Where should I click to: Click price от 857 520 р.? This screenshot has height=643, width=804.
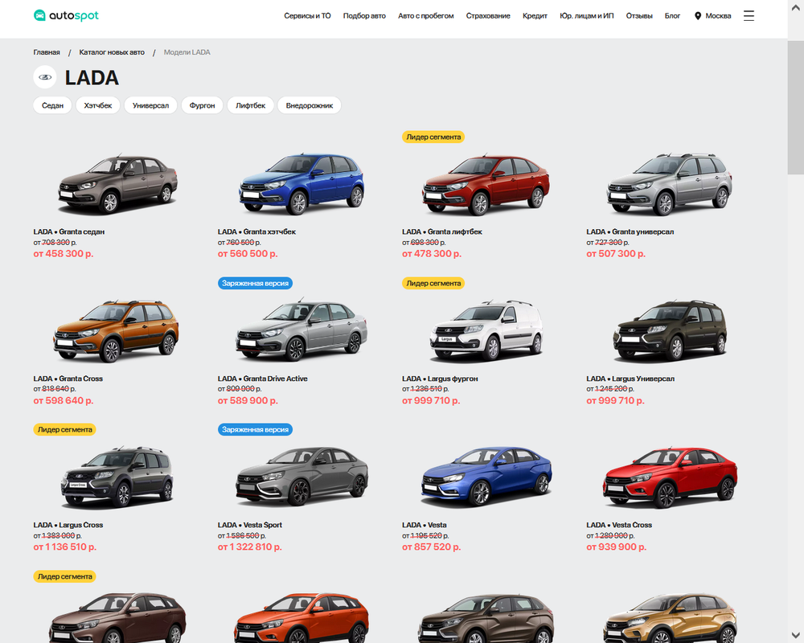[431, 547]
